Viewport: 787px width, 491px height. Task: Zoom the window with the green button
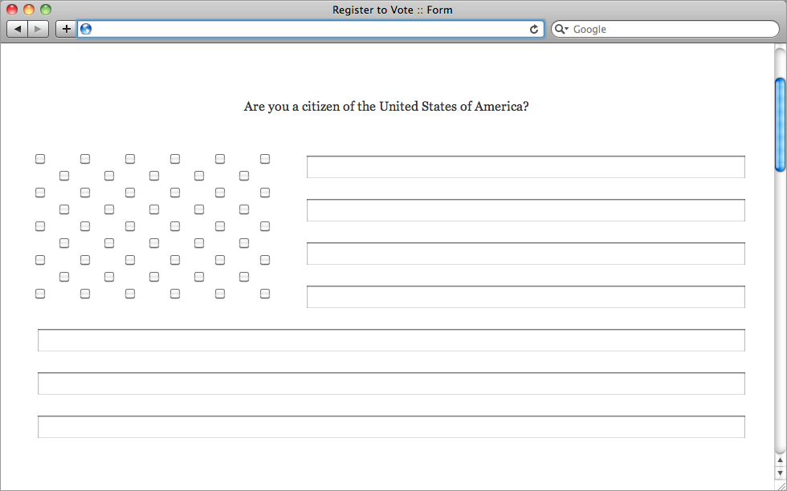pyautogui.click(x=46, y=10)
